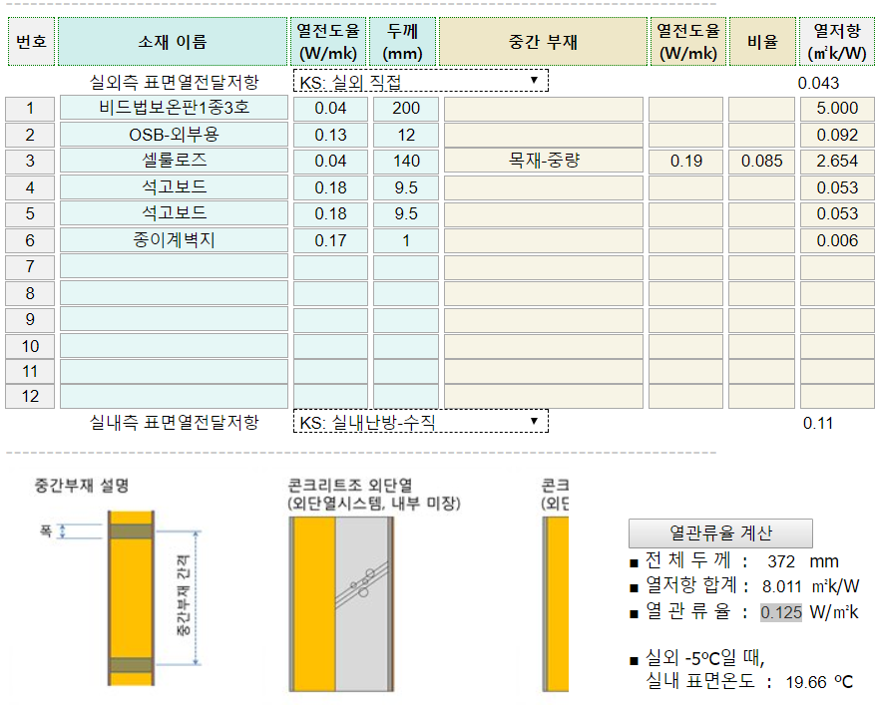This screenshot has height=705, width=875.
Task: Edit the 0.085 ratio field
Action: [761, 161]
